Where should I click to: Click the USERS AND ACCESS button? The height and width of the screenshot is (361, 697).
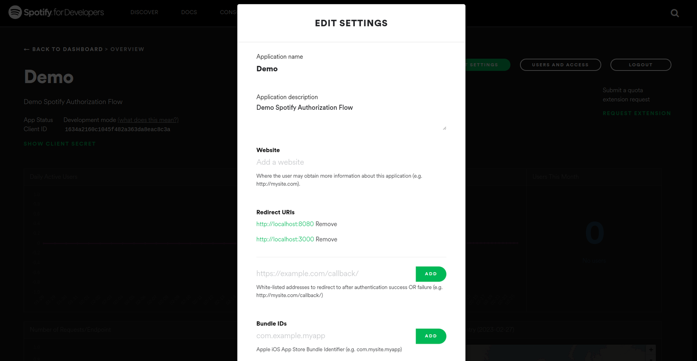561,65
